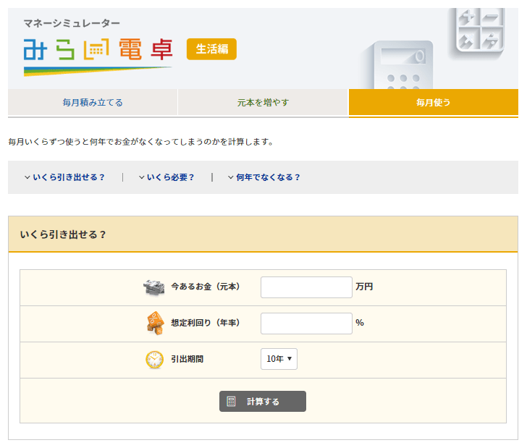Focus the 今あるお金（元本）amount field
Image resolution: width=527 pixels, height=448 pixels.
pyautogui.click(x=306, y=287)
